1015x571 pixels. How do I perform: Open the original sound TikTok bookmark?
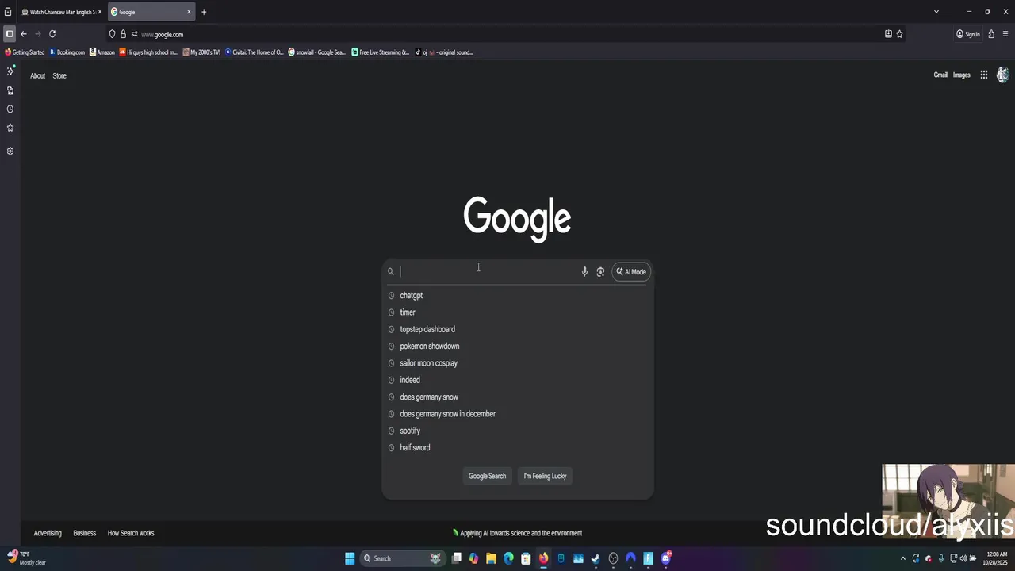[444, 52]
